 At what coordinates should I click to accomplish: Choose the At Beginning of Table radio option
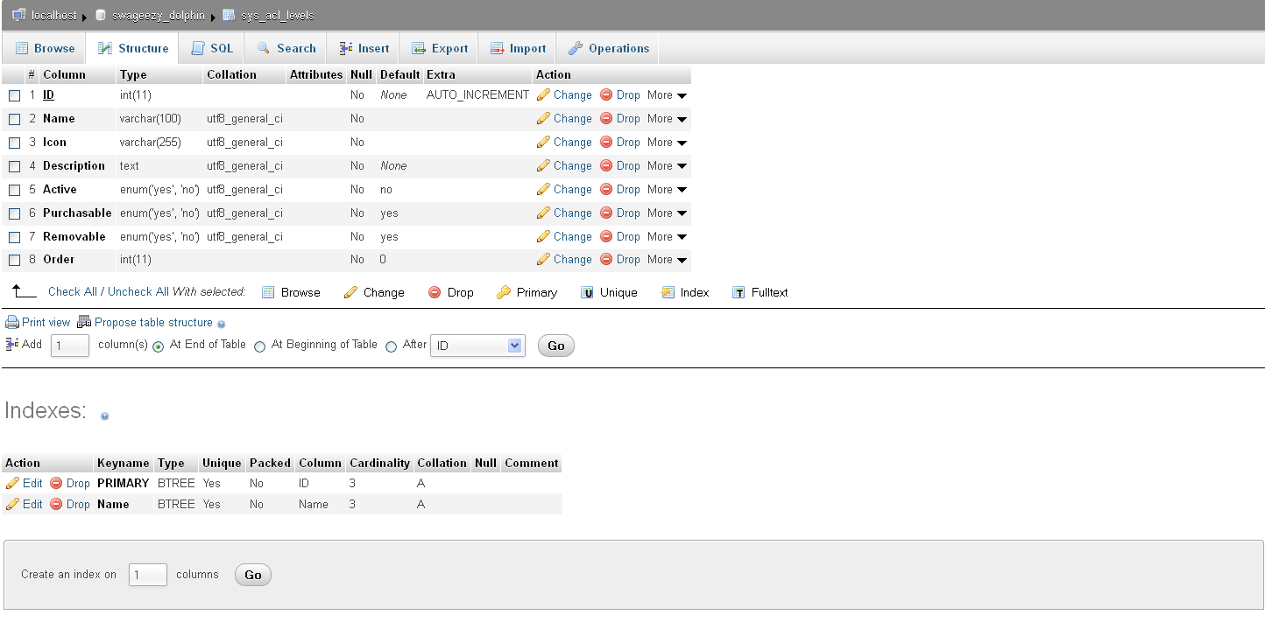pos(259,346)
